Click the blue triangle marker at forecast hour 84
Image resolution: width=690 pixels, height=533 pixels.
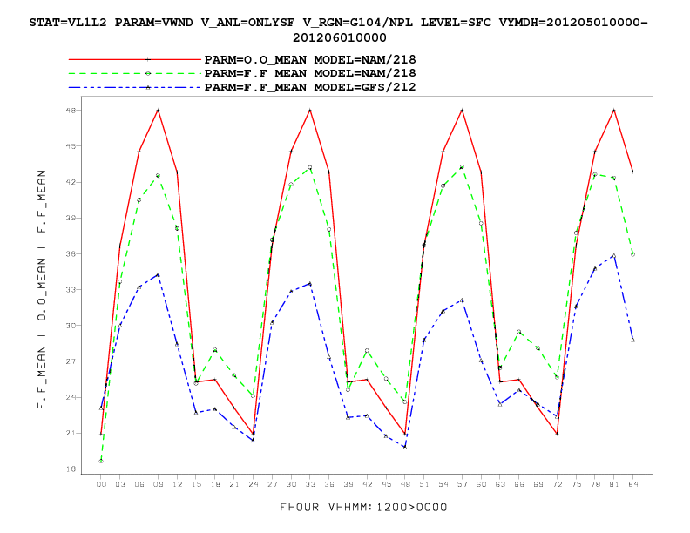(632, 340)
